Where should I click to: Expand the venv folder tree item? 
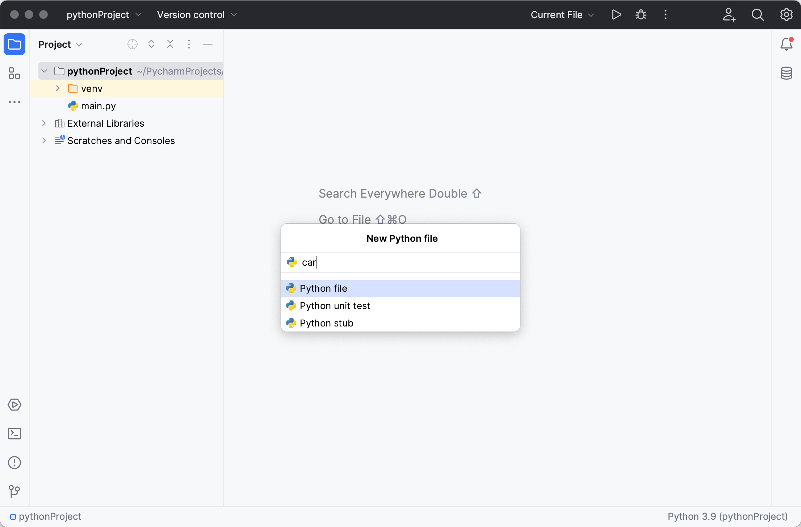(x=57, y=88)
